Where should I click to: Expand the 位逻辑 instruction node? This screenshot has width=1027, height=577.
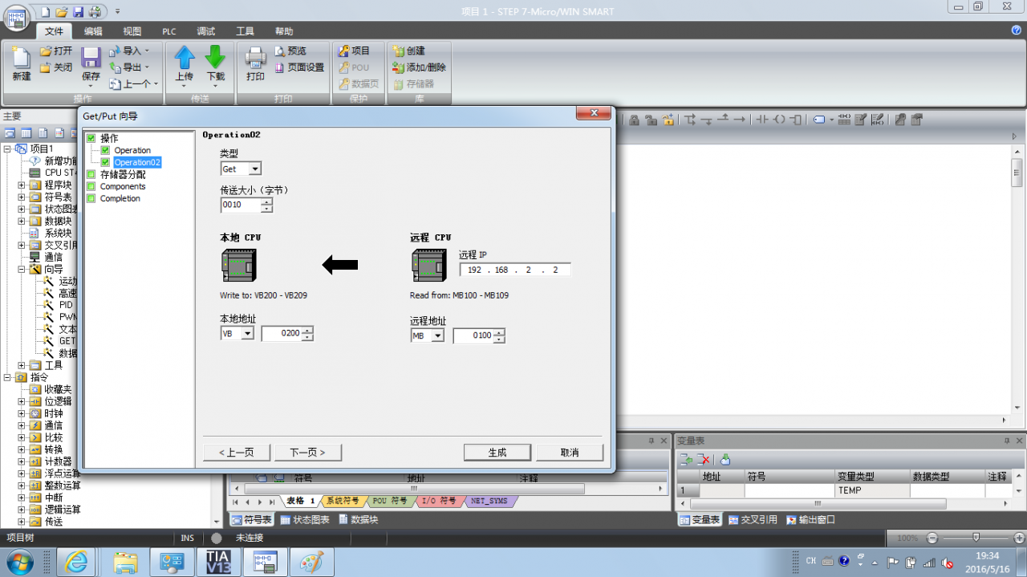(22, 401)
